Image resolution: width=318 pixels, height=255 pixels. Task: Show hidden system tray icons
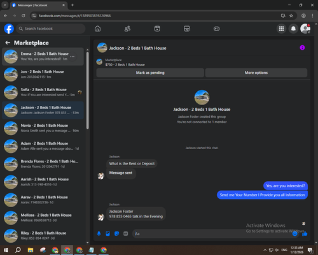(x=265, y=250)
